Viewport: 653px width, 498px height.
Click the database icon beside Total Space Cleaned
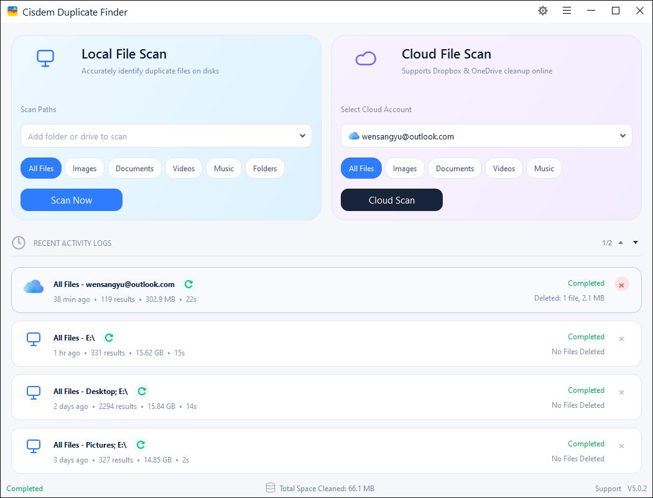(x=271, y=488)
